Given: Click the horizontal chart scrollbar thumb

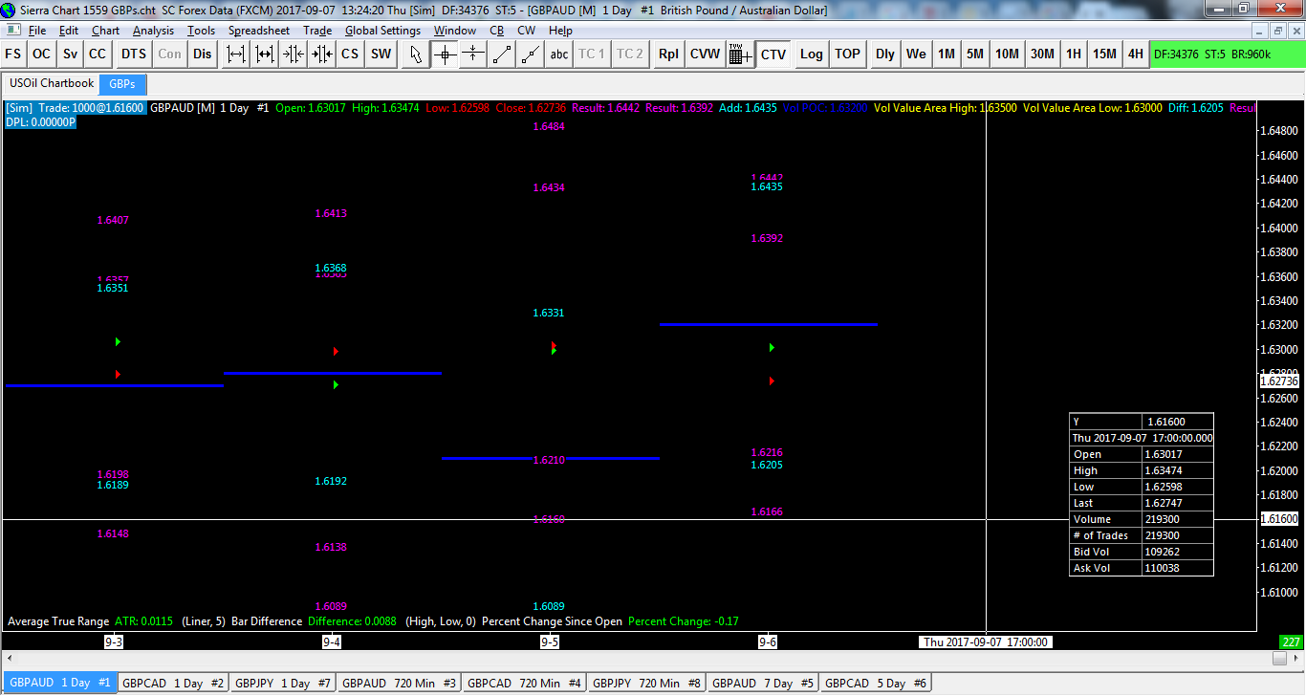Looking at the screenshot, I should click(1280, 659).
